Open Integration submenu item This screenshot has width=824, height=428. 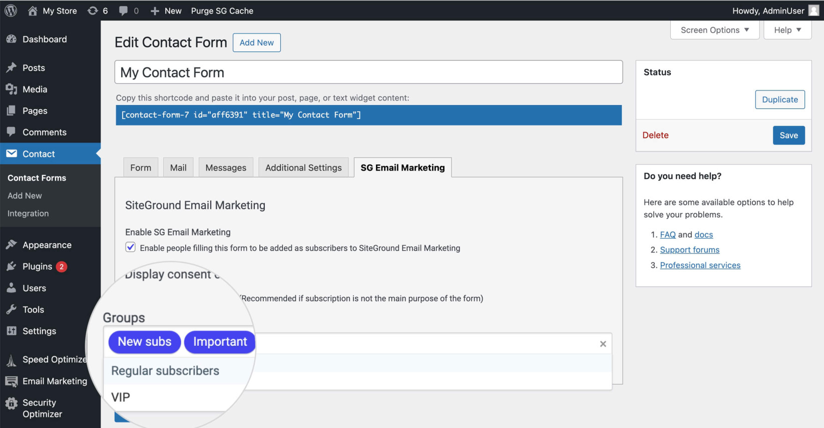point(28,213)
